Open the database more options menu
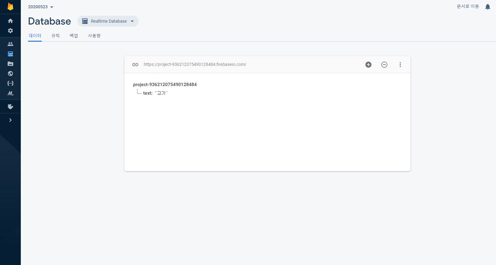This screenshot has width=496, height=265. 400,65
